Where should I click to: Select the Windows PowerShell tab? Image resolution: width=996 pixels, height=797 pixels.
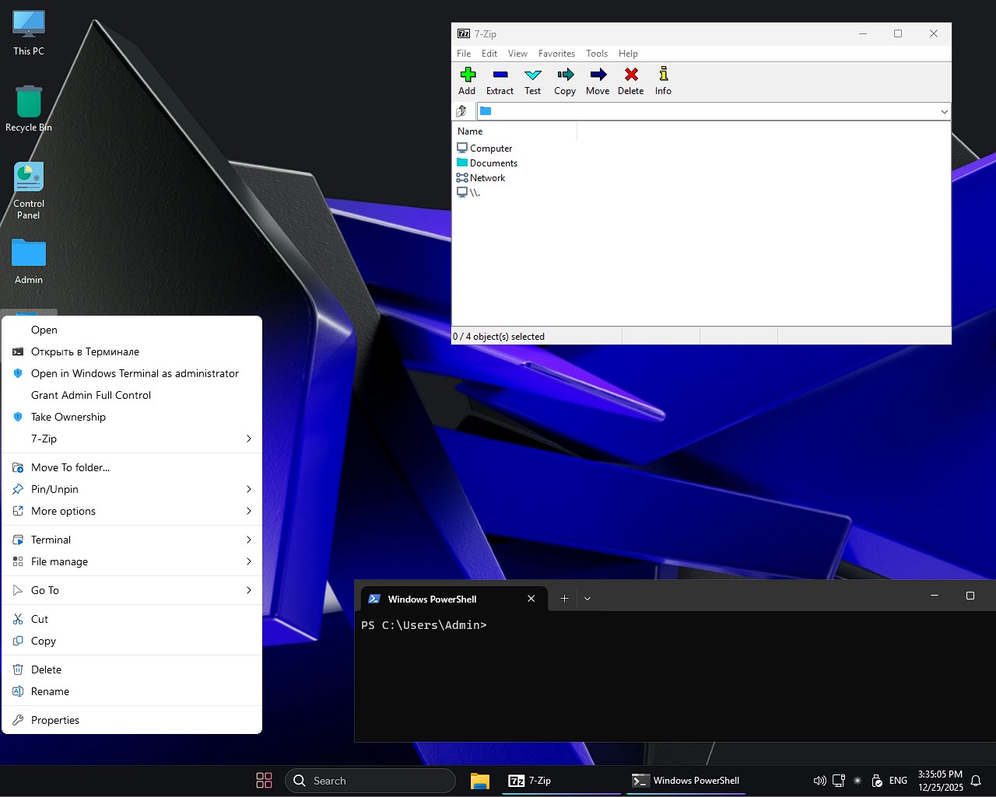tap(433, 599)
